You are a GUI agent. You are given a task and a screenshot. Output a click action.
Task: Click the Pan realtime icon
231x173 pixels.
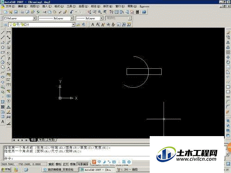(89, 12)
